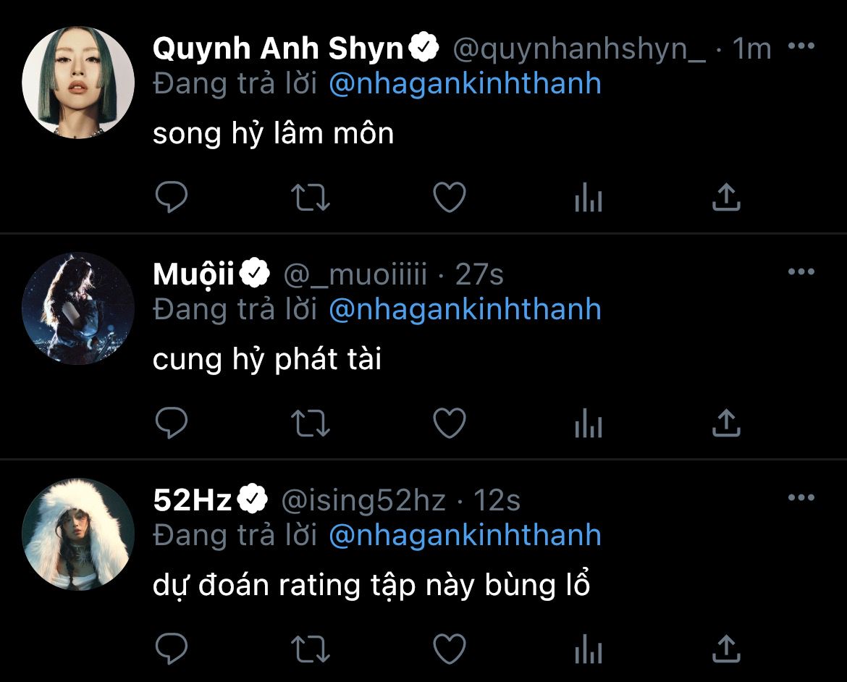Viewport: 847px width, 682px height.
Task: Open more options on Muội's tweet
Action: click(801, 272)
